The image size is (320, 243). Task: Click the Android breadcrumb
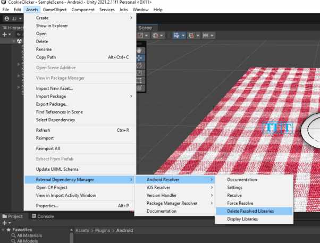point(125,231)
